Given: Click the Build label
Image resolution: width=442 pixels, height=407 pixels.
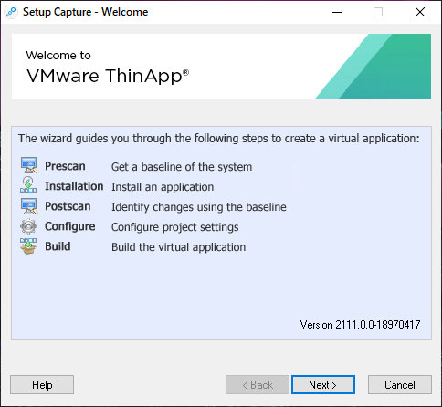Looking at the screenshot, I should click(58, 246).
